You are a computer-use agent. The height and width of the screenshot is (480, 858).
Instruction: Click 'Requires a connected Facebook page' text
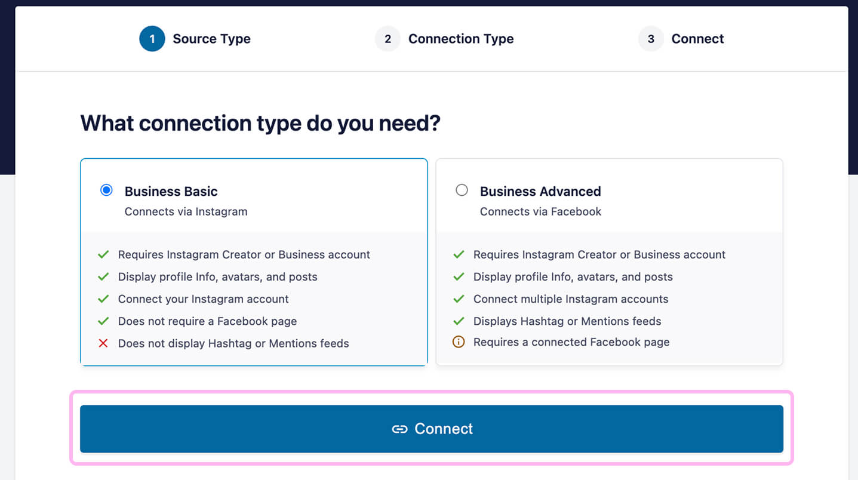(x=571, y=342)
